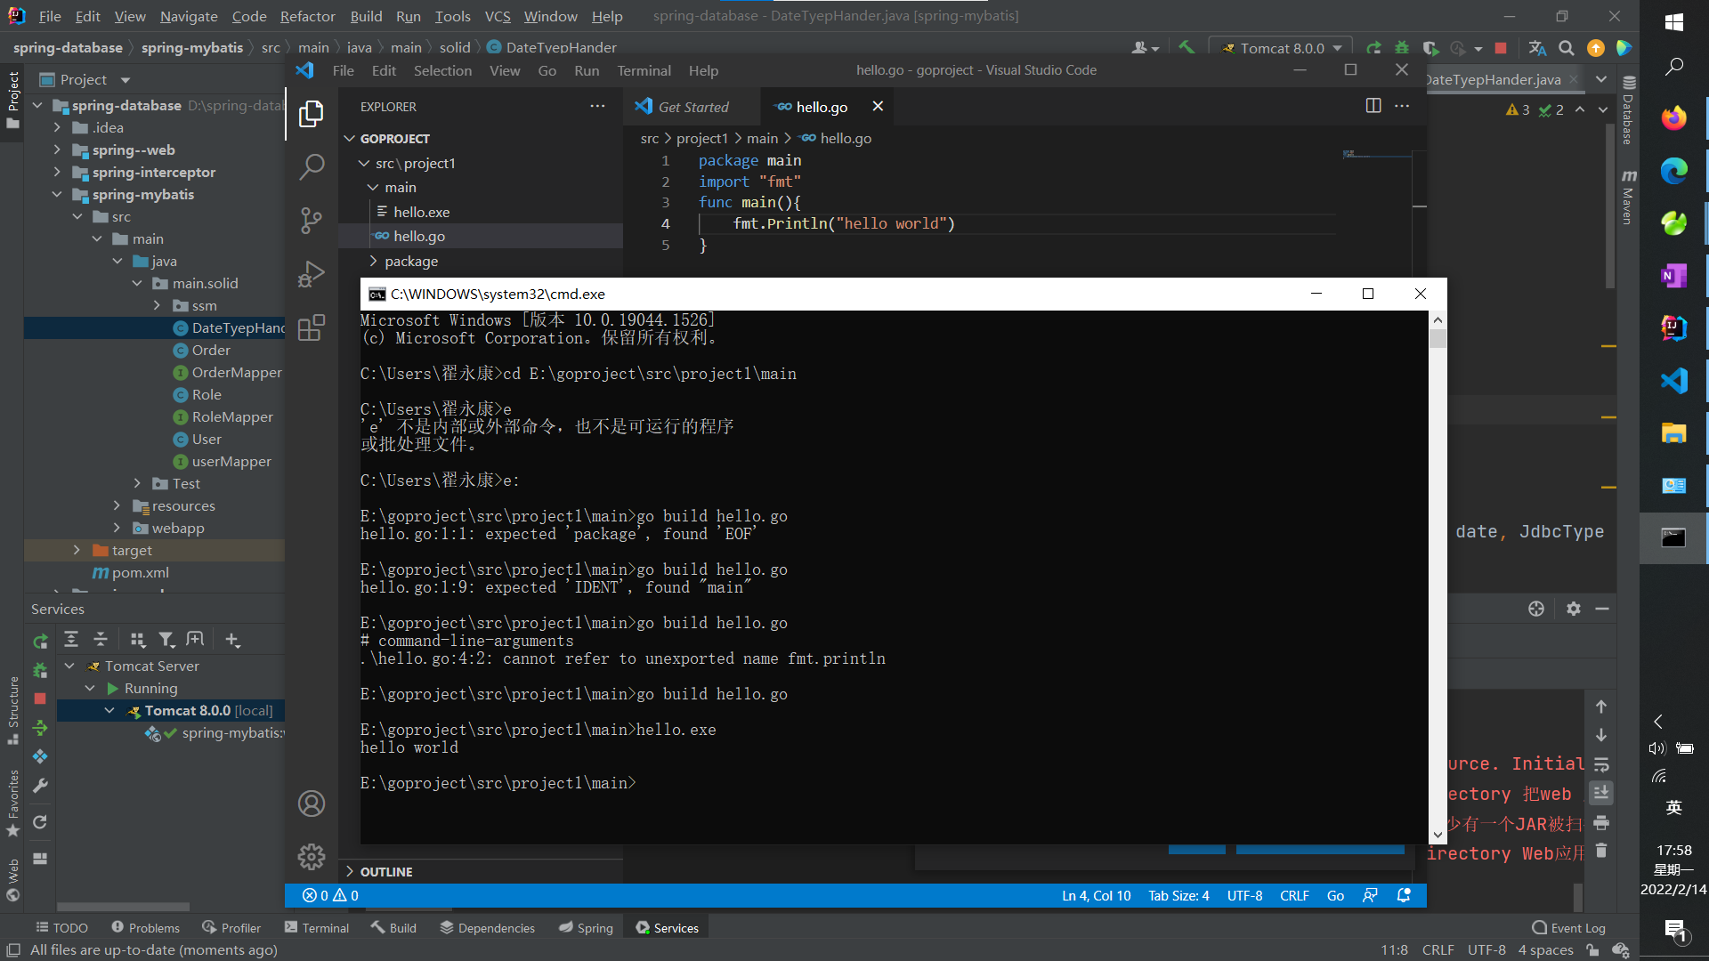Toggle scroll to end of console

[x=1601, y=793]
